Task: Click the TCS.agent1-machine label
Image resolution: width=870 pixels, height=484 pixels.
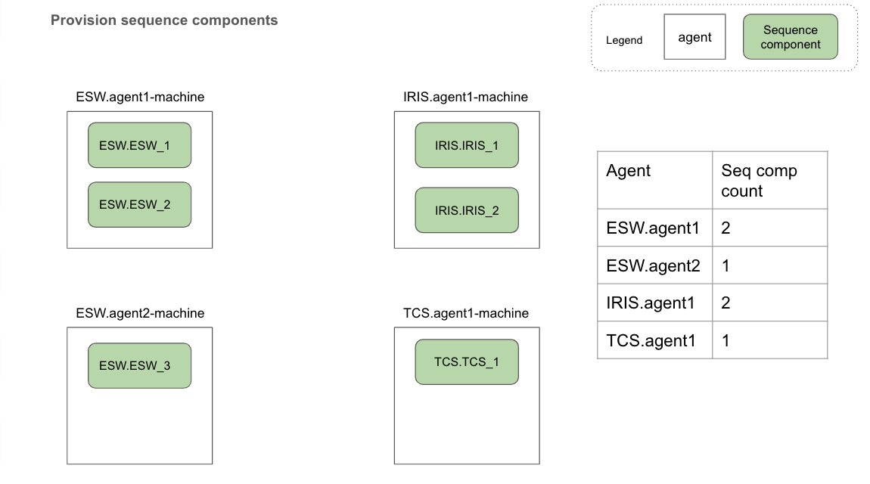Action: 466,313
